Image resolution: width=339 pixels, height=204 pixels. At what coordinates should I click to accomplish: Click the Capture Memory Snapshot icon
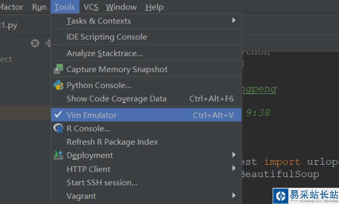58,69
